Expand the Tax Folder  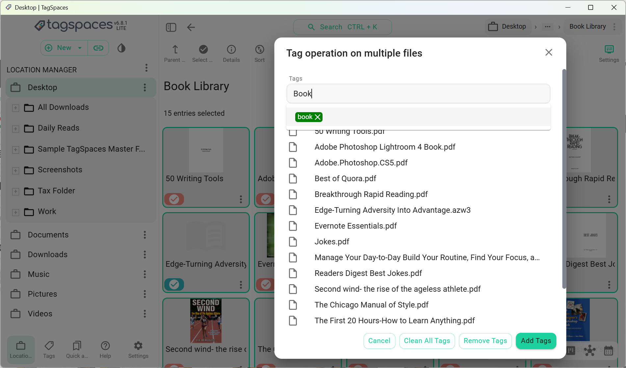(x=15, y=191)
